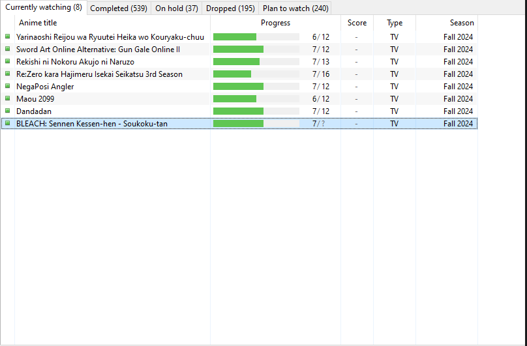The image size is (527, 346).
Task: Click the Fall 2024 season cell for BLEACH
Action: 458,124
